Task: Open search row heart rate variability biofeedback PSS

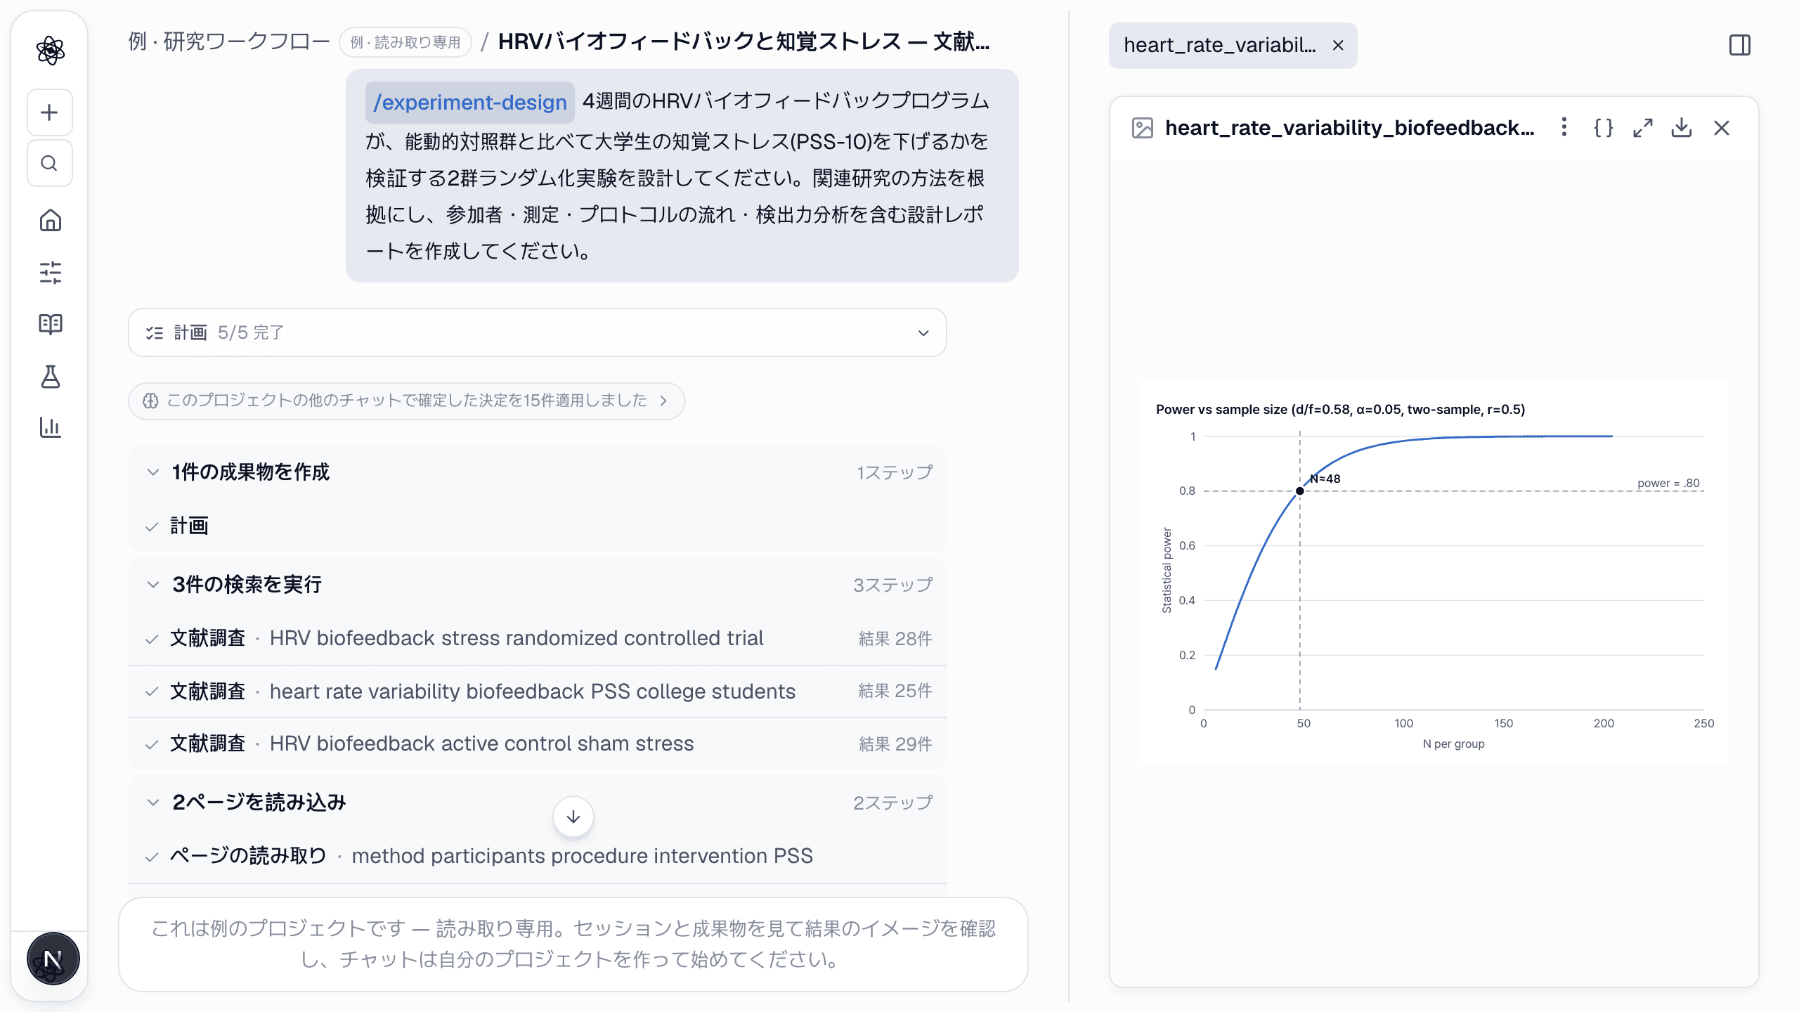Action: pyautogui.click(x=537, y=692)
